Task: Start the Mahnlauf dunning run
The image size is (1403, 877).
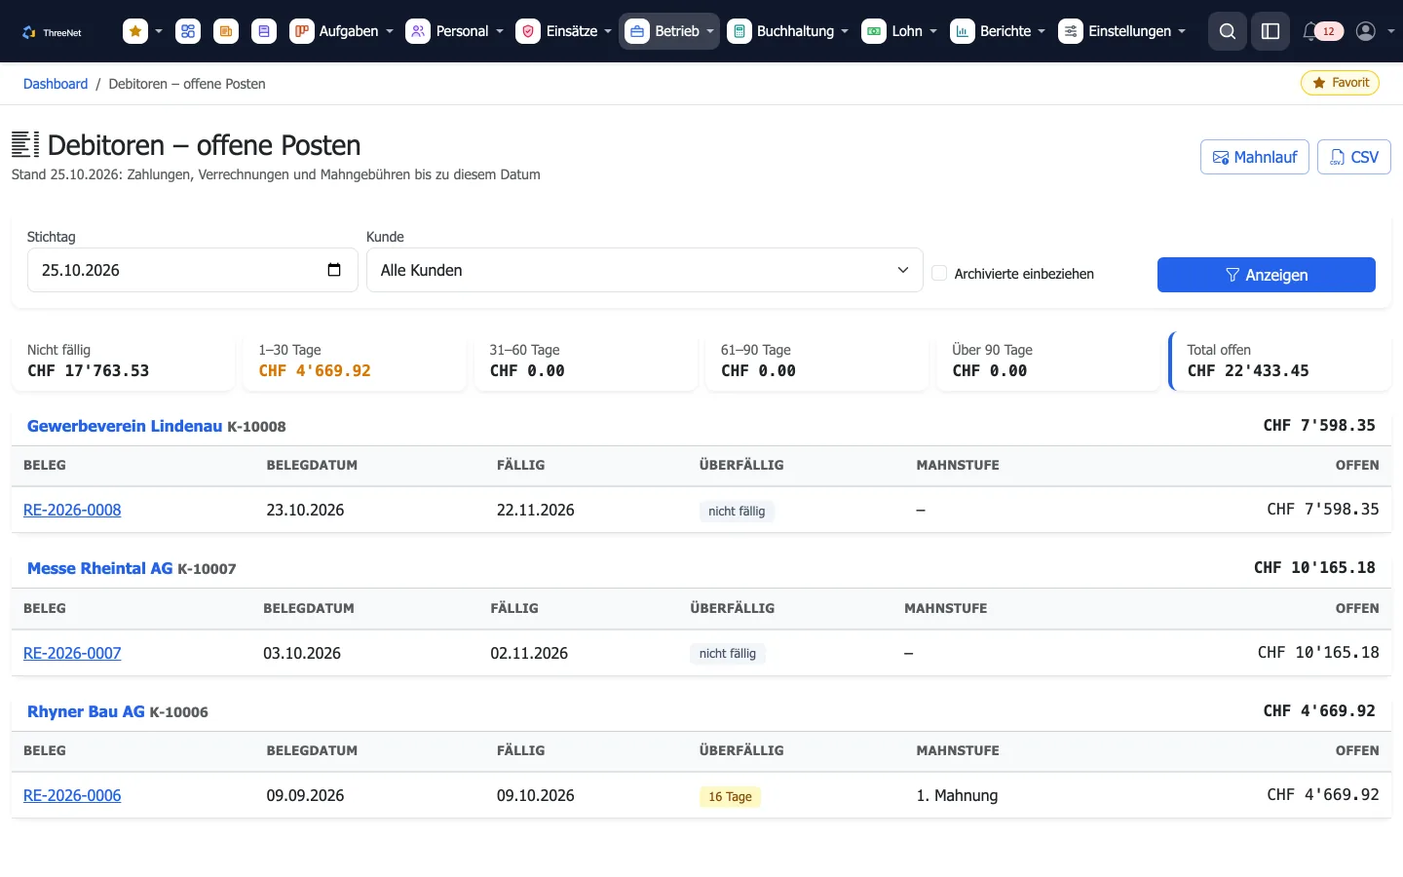Action: 1254,157
